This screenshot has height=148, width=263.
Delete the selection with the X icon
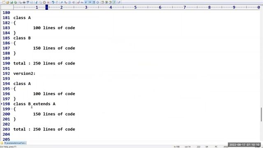pyautogui.click(x=48, y=2)
